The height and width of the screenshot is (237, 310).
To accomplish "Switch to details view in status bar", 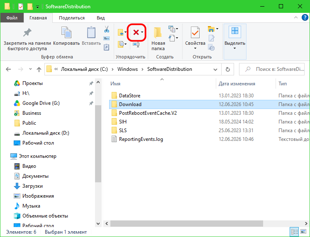I will (294, 232).
